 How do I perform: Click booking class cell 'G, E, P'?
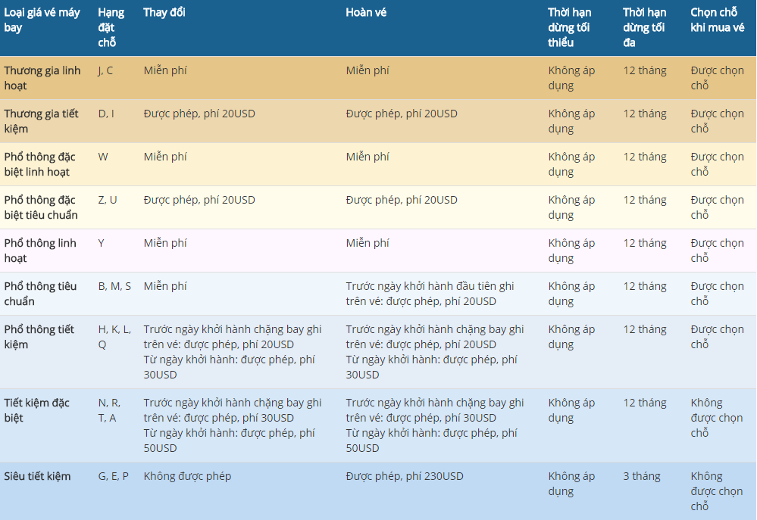114,476
